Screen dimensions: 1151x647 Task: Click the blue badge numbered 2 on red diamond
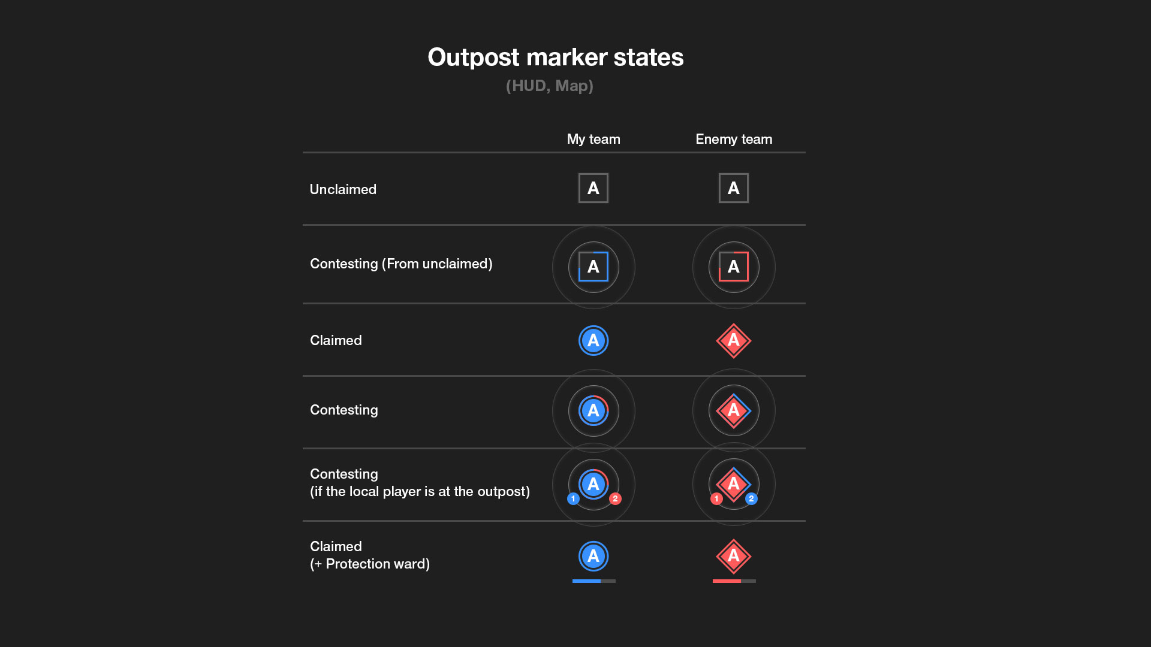[751, 498]
